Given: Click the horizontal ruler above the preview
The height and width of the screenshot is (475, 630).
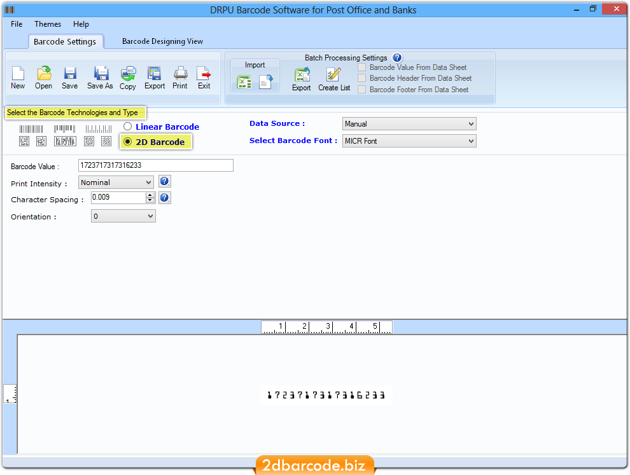Looking at the screenshot, I should (x=326, y=327).
